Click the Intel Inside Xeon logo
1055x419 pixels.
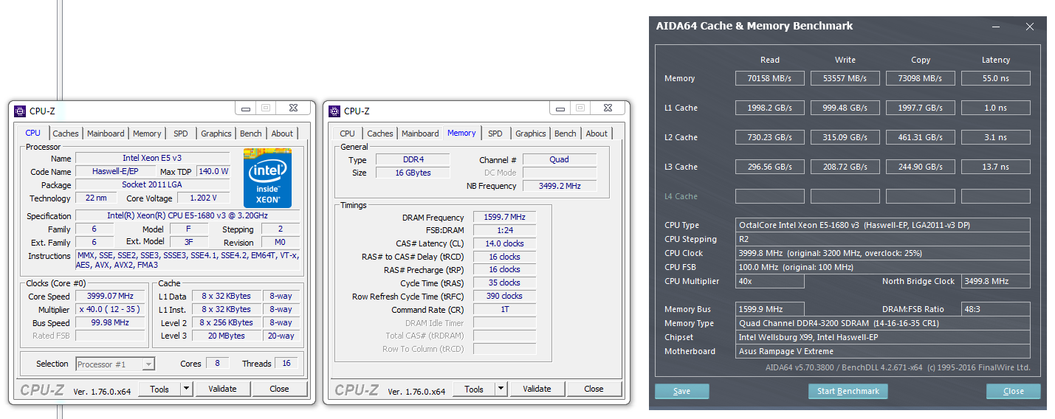point(267,178)
